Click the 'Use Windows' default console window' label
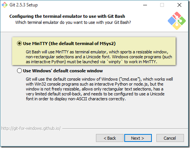190x148 pixels. click(x=63, y=71)
